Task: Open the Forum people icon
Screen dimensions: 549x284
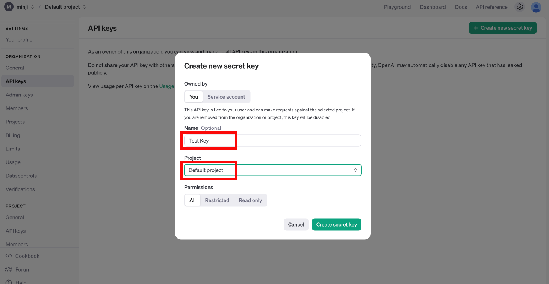Action: (9, 270)
